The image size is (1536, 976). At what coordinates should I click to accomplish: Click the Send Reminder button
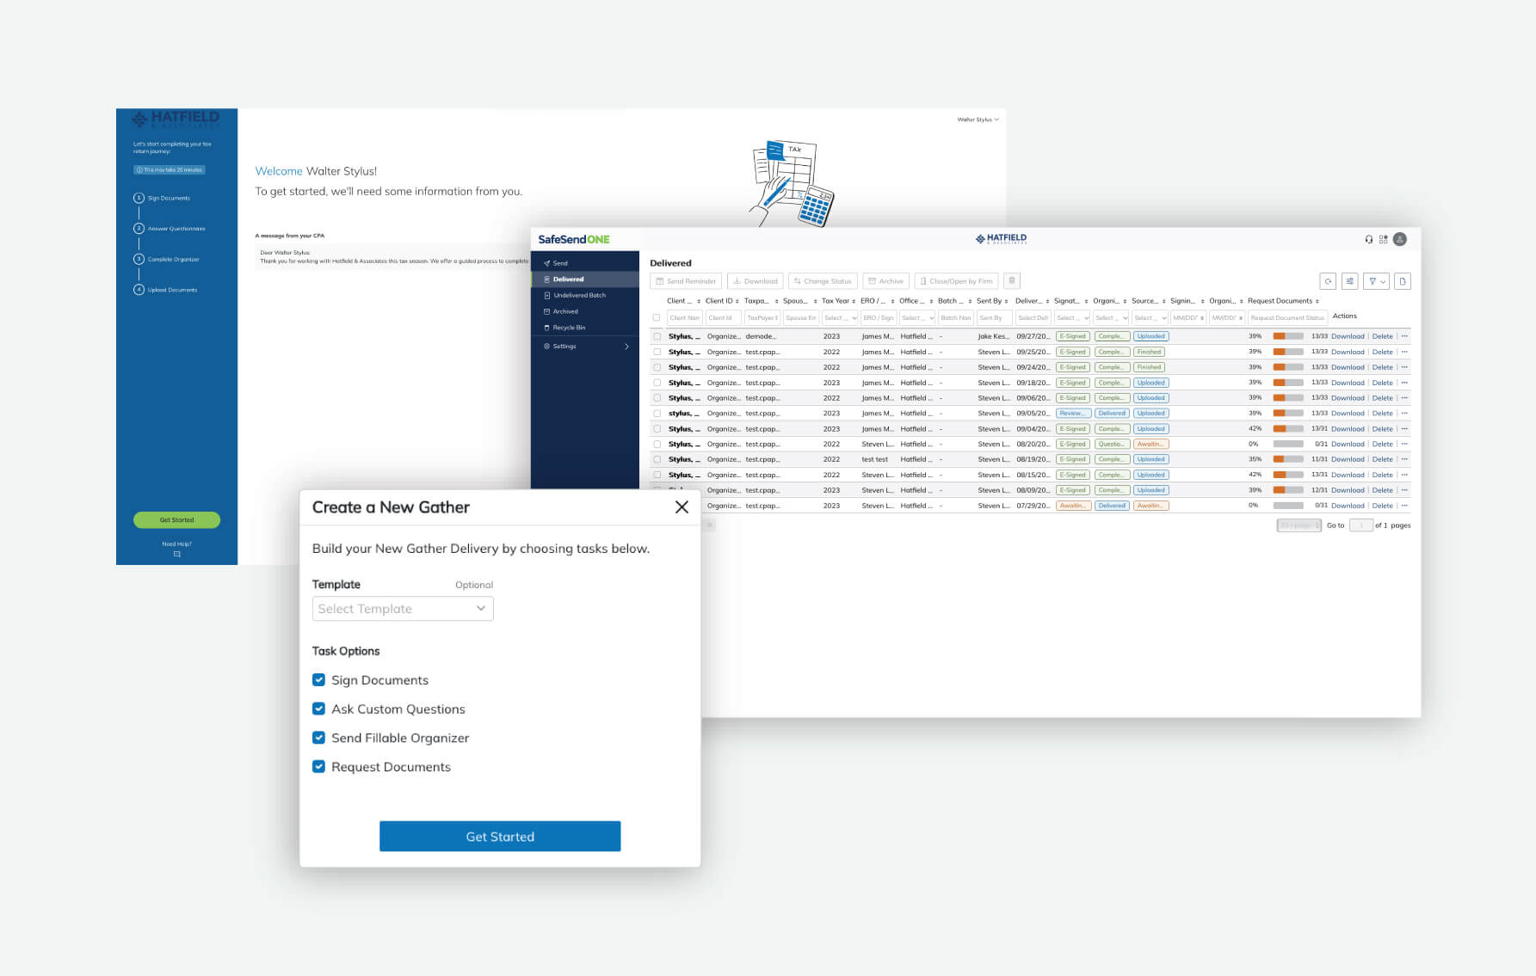coord(686,281)
